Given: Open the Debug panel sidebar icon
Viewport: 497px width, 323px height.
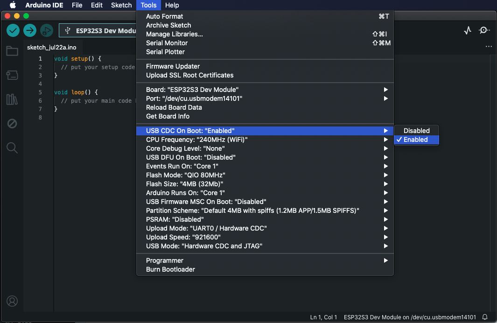Looking at the screenshot, I should point(12,123).
